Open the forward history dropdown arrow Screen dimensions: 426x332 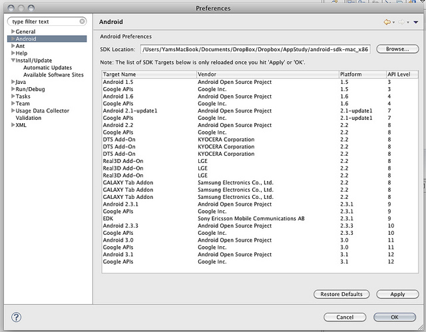[408, 23]
